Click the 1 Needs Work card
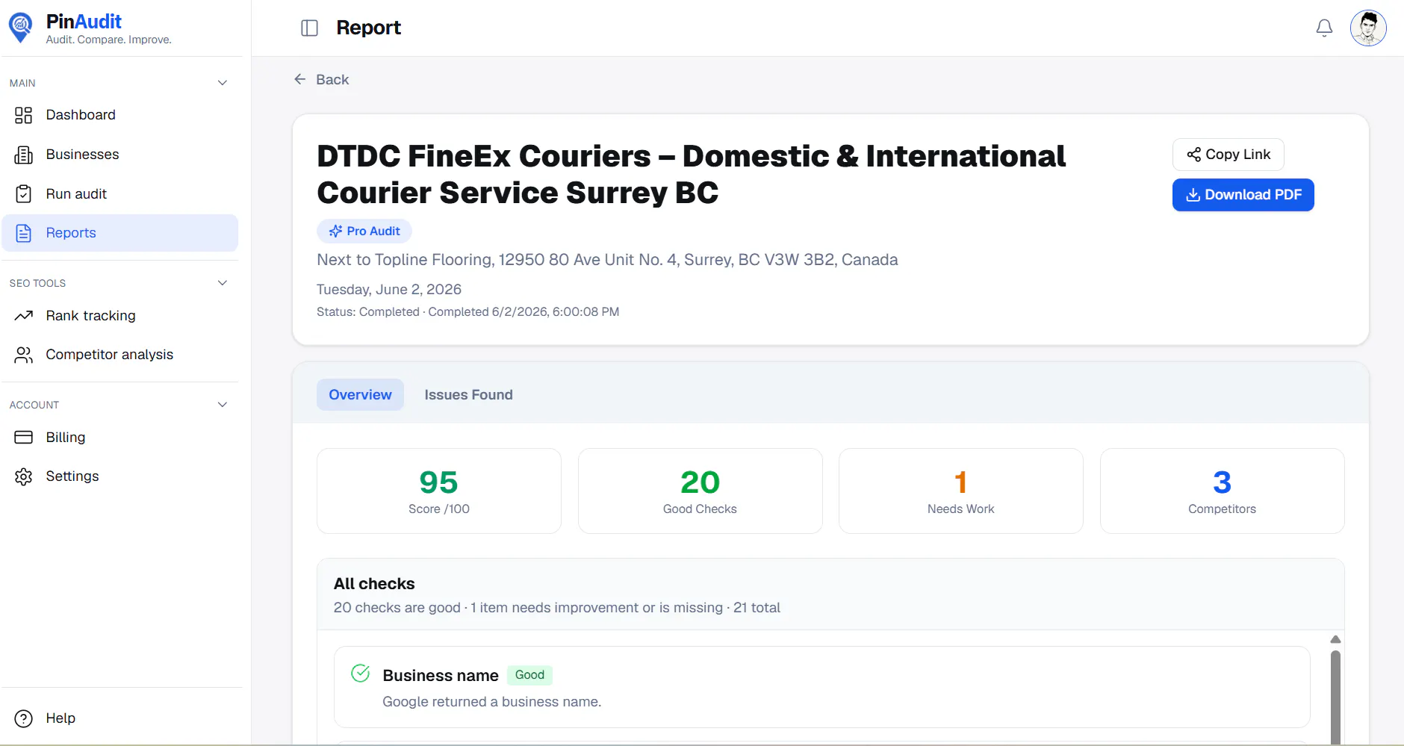This screenshot has height=746, width=1404. coord(961,491)
